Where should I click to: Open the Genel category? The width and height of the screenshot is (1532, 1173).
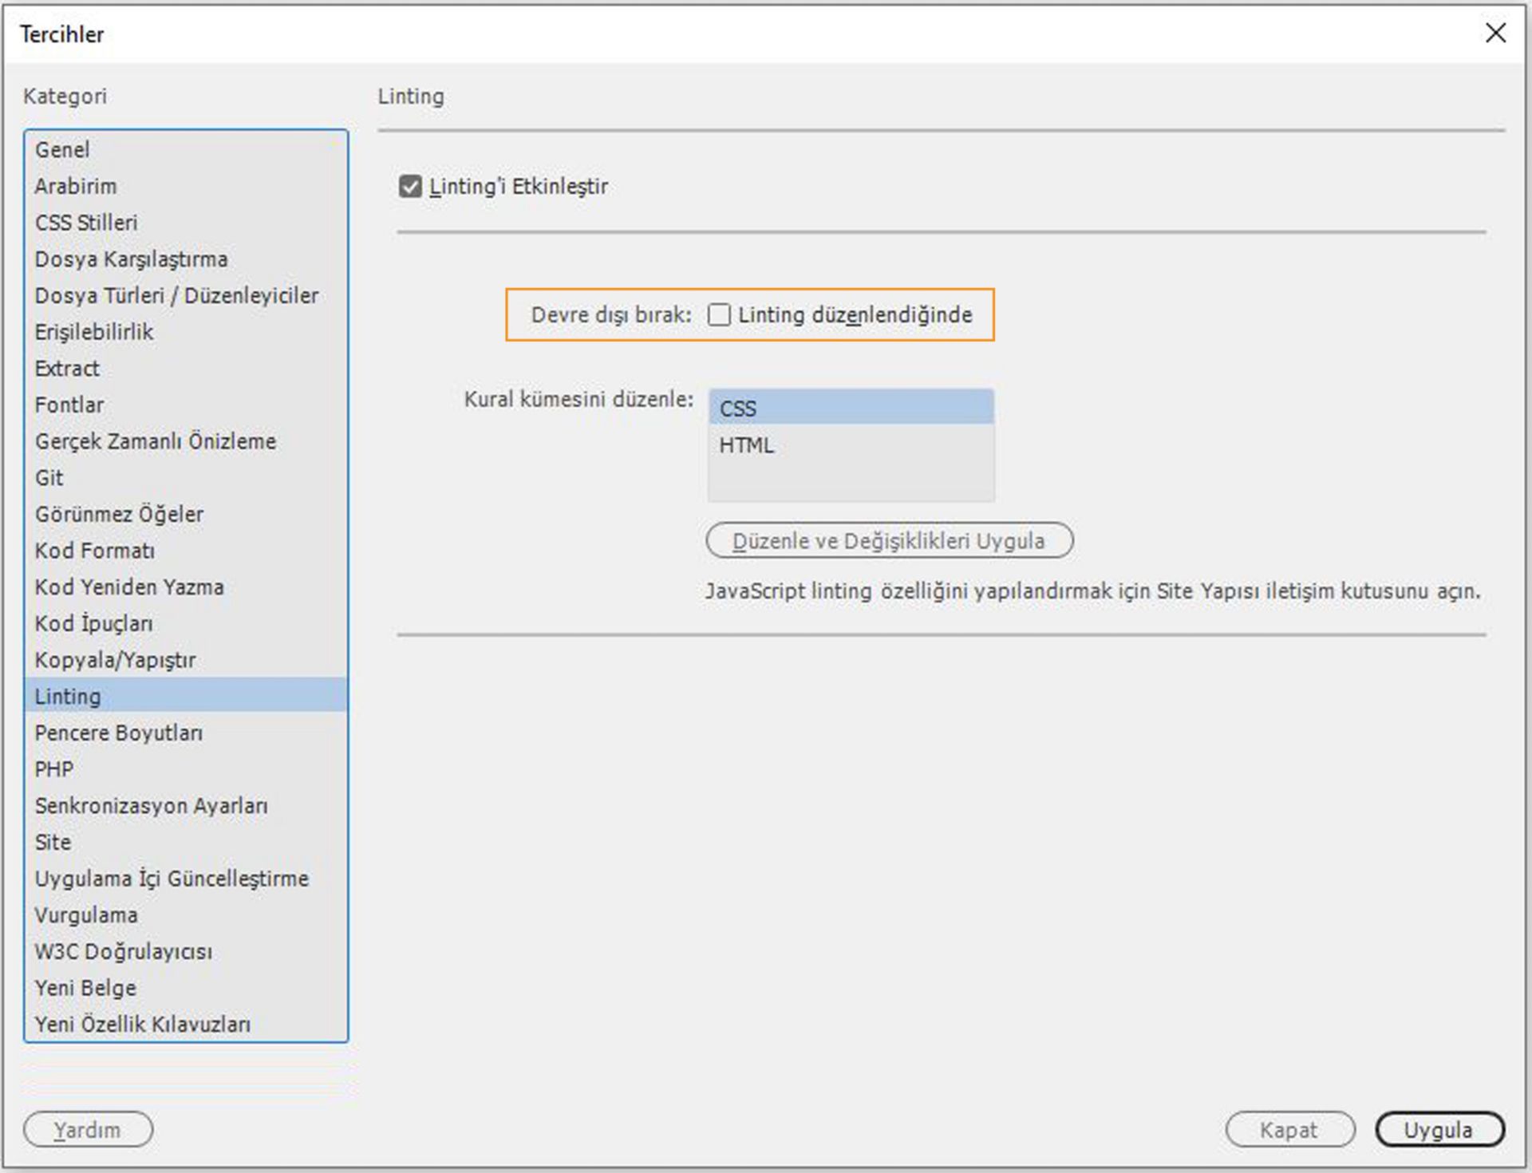point(62,150)
